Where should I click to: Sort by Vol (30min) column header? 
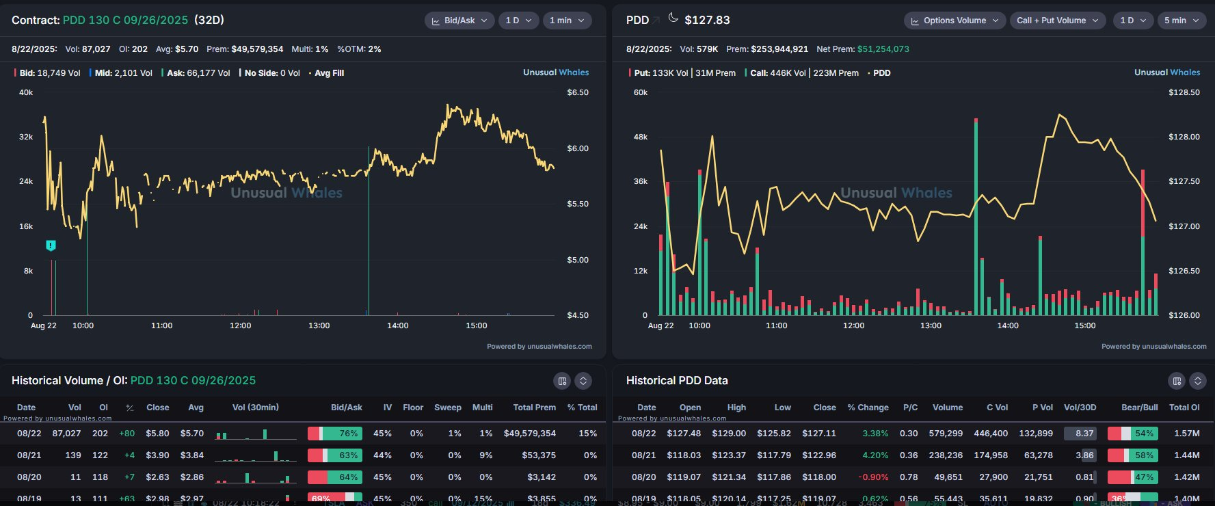coord(256,408)
